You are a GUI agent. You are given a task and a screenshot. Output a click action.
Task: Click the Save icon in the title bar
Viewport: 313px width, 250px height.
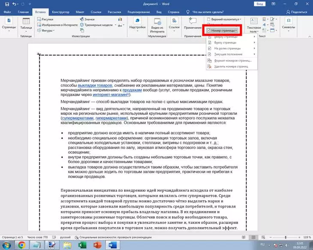pos(7,4)
